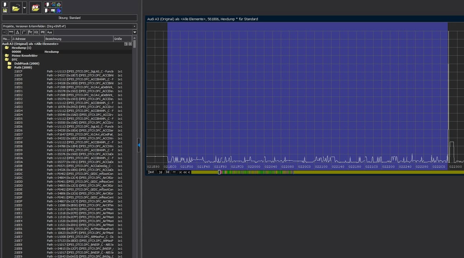This screenshot has width=464, height=258.
Task: Click the bar chart filter icon
Action: tap(30, 32)
